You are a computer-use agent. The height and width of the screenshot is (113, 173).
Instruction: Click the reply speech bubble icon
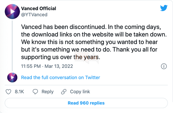coord(35,92)
